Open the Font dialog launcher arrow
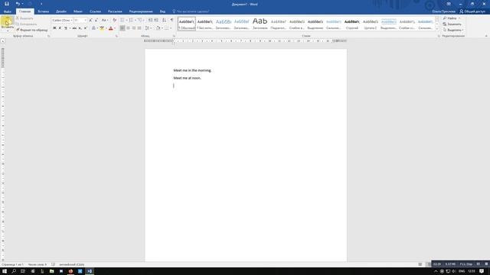Image resolution: width=490 pixels, height=275 pixels. coord(116,36)
